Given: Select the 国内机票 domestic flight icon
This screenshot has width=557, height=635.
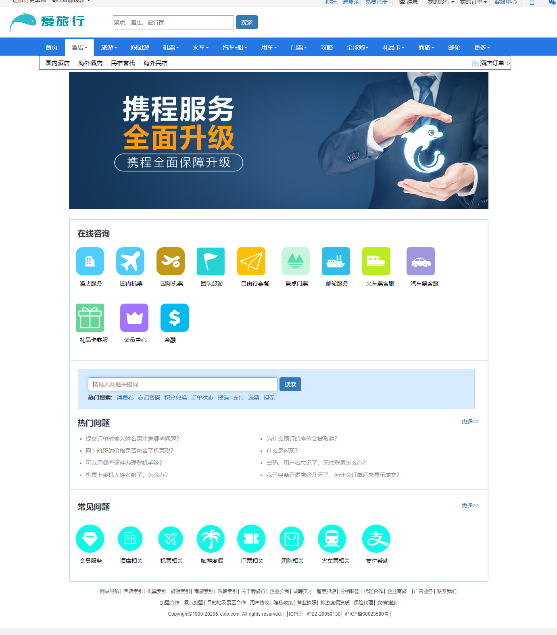Looking at the screenshot, I should pos(130,261).
